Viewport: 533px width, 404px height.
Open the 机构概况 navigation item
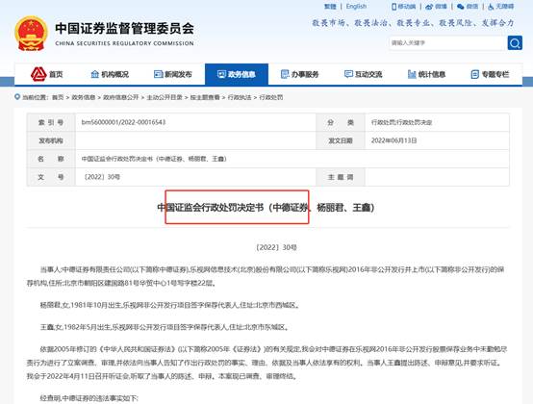tap(110, 74)
